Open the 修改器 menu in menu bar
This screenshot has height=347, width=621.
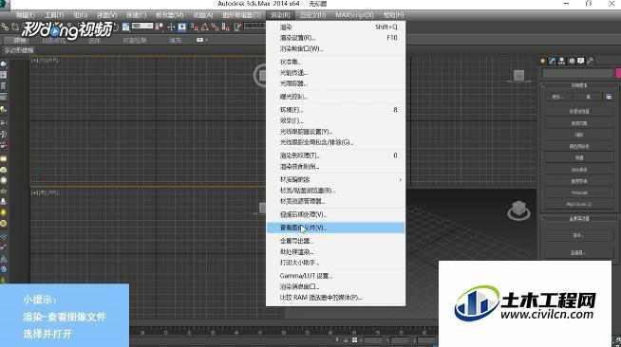click(x=170, y=15)
